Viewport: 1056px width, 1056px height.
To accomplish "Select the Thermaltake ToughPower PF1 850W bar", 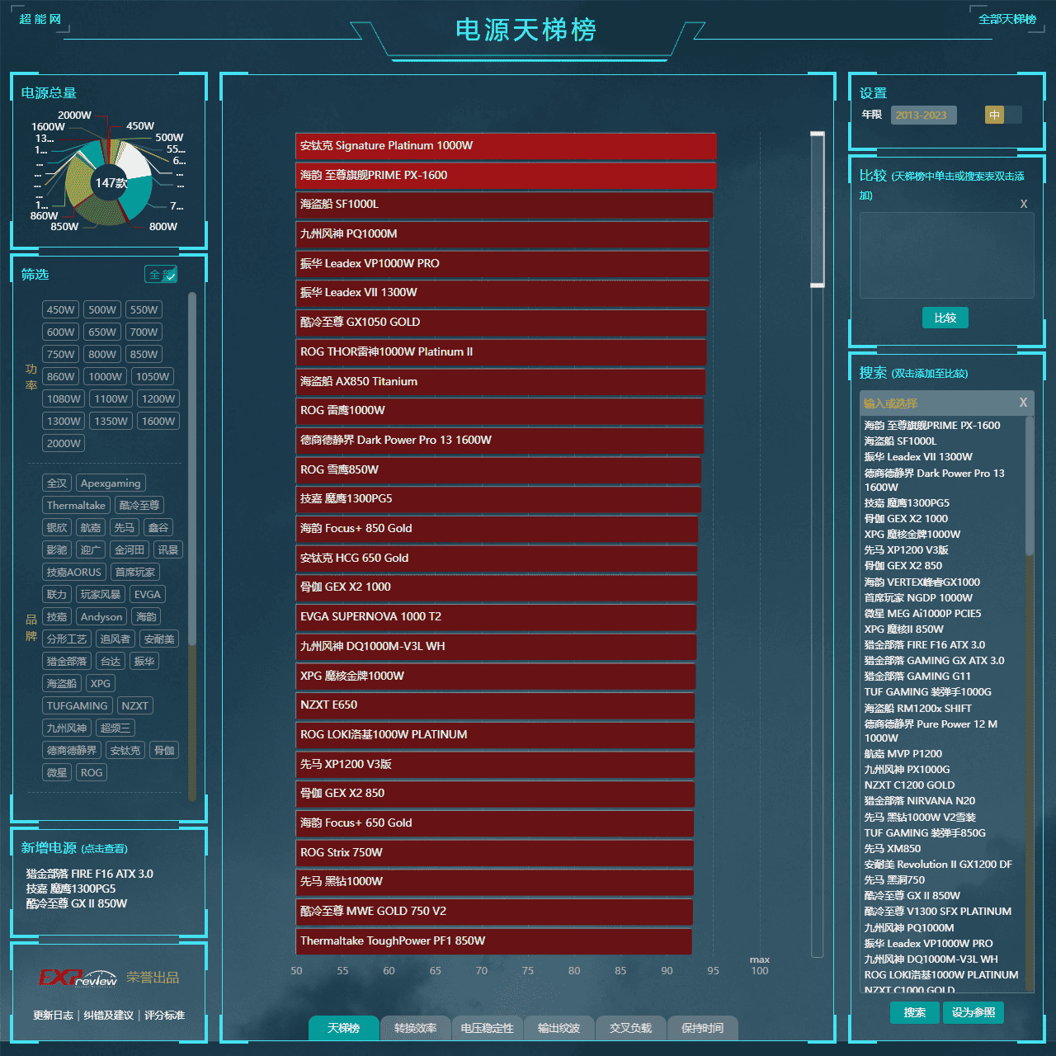I will [493, 941].
